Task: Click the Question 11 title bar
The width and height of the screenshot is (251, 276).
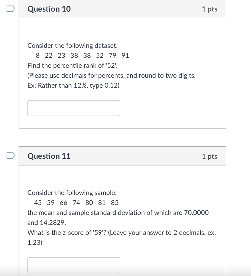Action: pyautogui.click(x=122, y=156)
